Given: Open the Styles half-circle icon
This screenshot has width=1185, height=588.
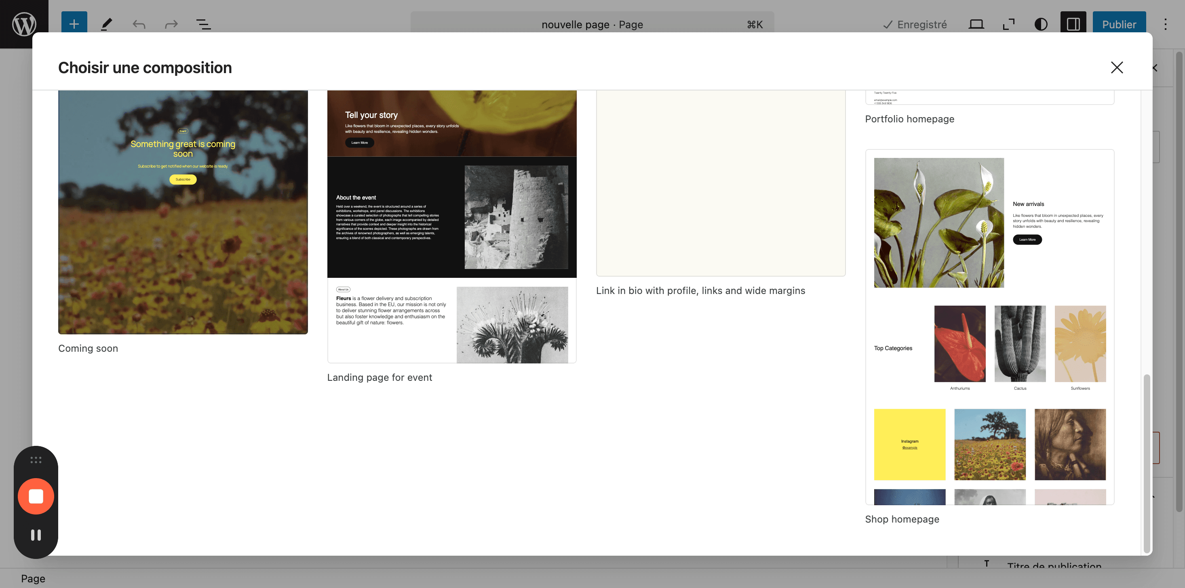Looking at the screenshot, I should click(x=1041, y=24).
